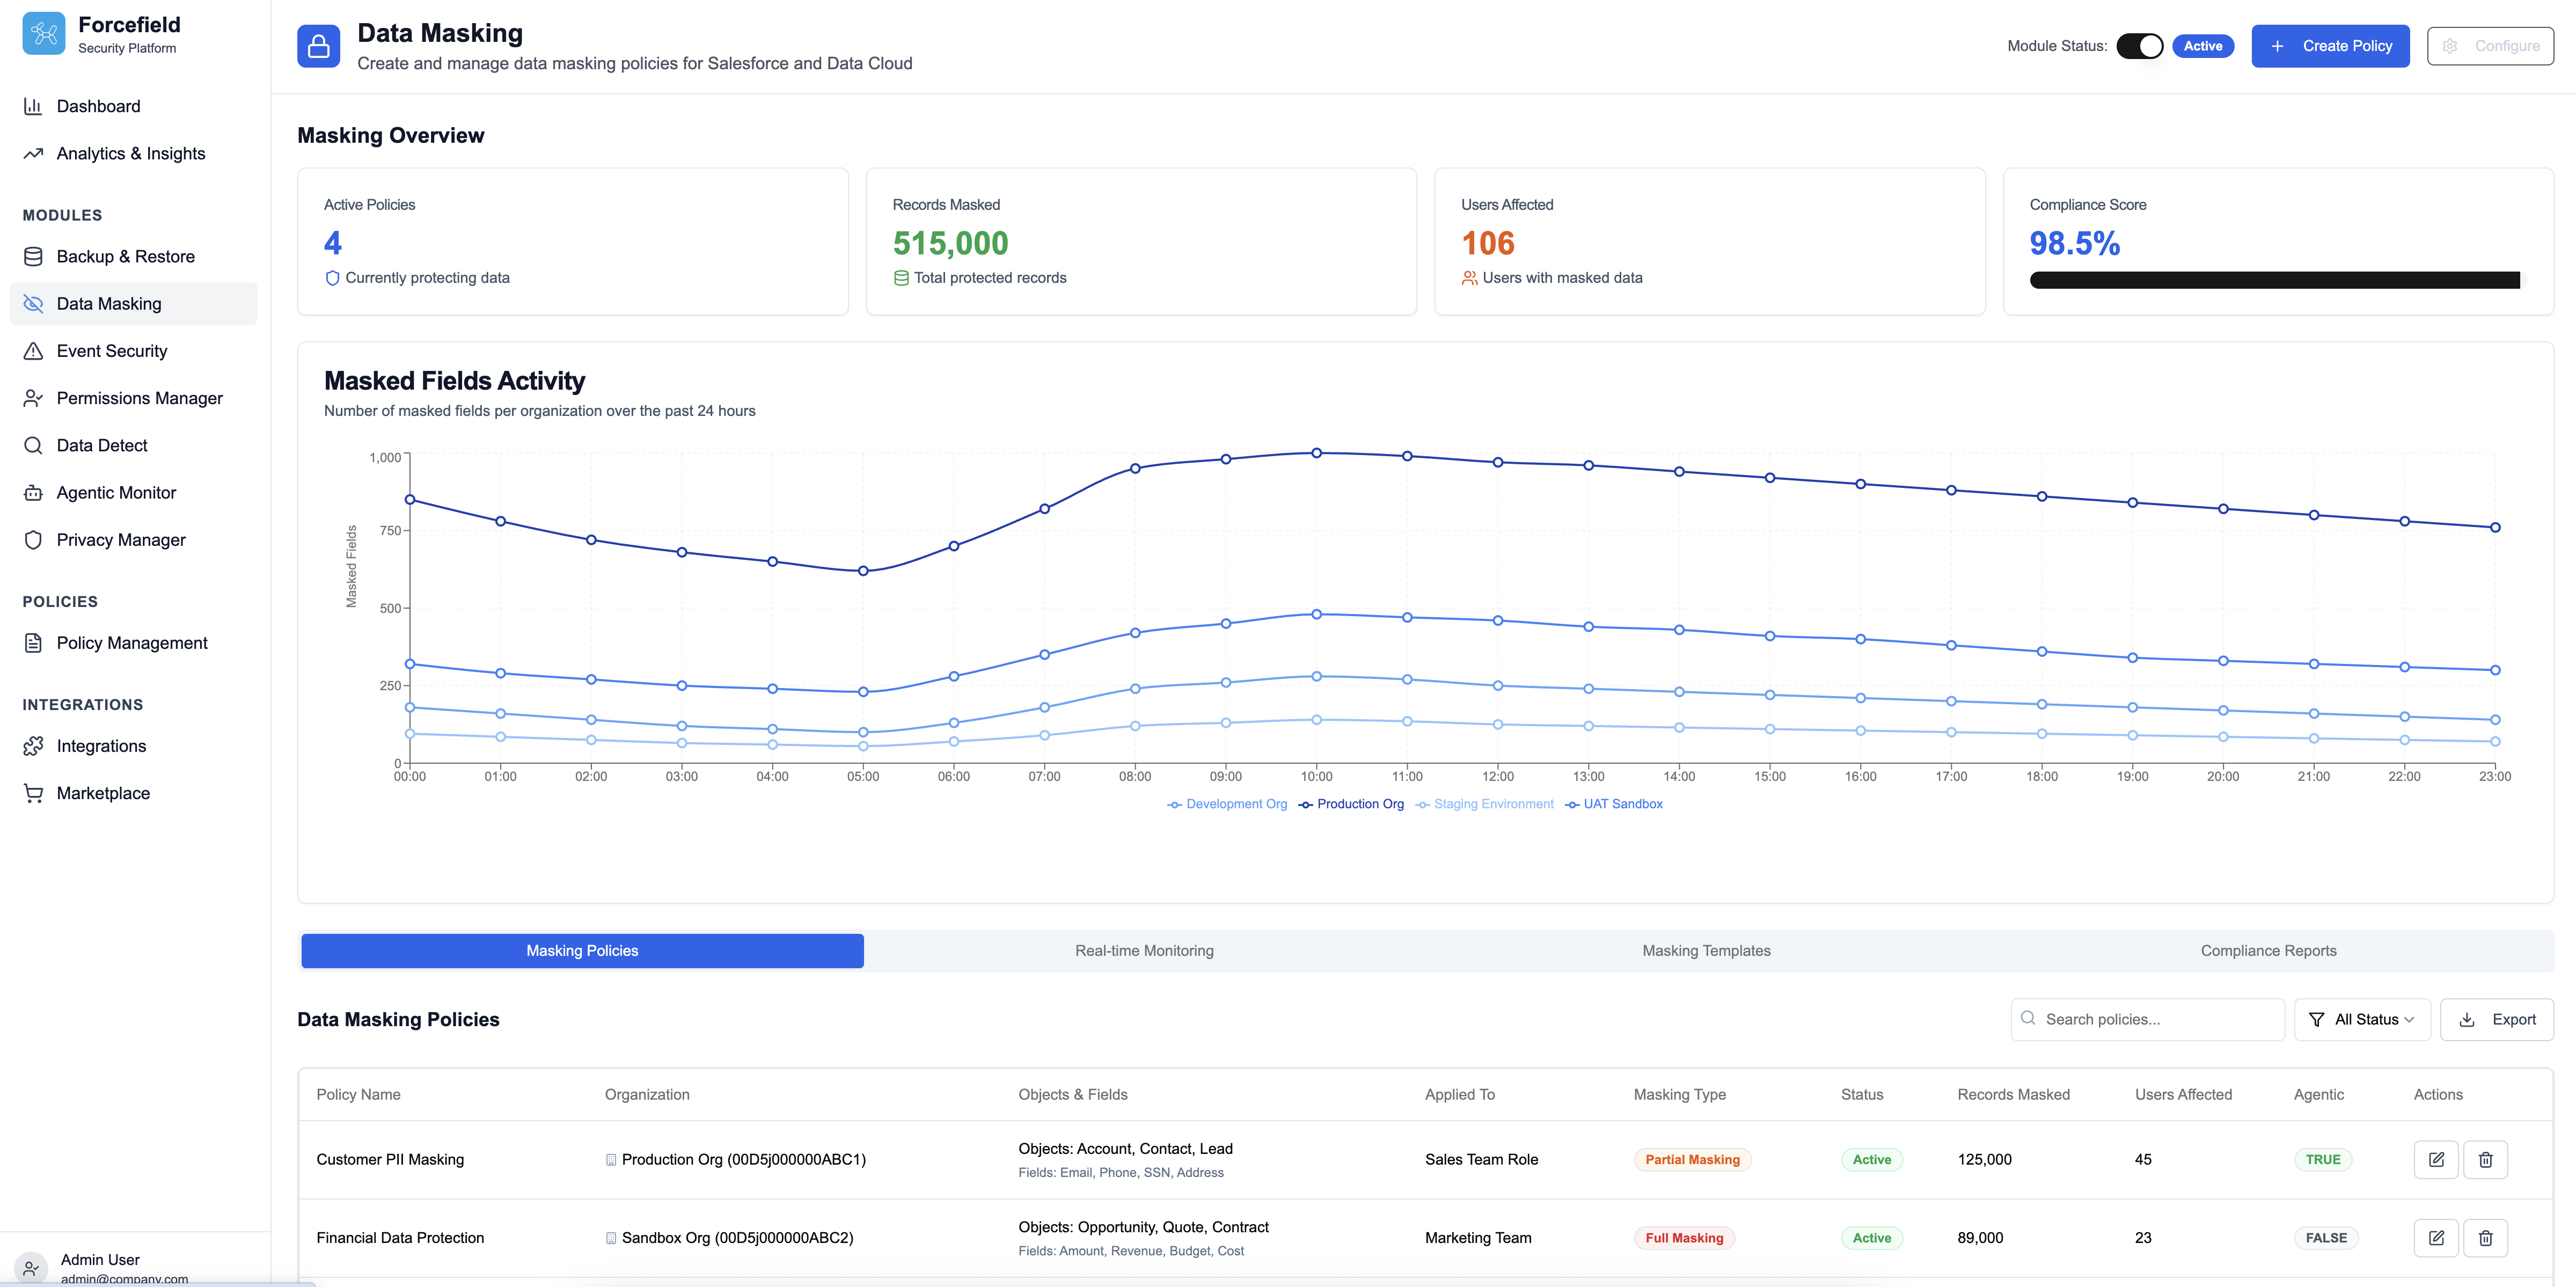Toggle Production Org series in legend
Viewport: 2576px width, 1287px height.
point(1351,804)
